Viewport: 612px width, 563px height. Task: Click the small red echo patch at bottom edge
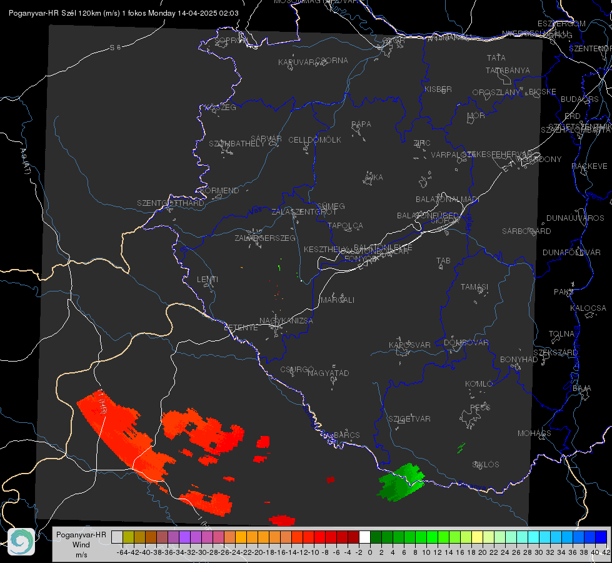282,520
